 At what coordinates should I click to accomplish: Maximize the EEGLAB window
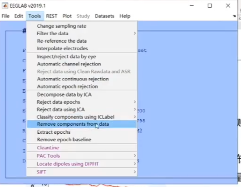tap(210, 6)
